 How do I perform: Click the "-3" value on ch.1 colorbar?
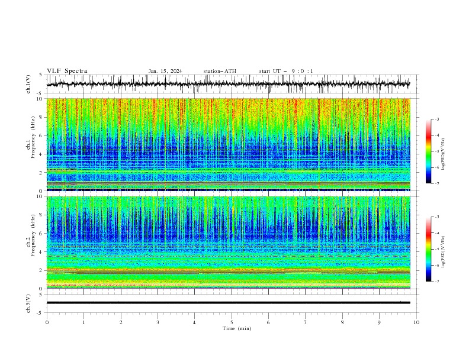coord(436,119)
